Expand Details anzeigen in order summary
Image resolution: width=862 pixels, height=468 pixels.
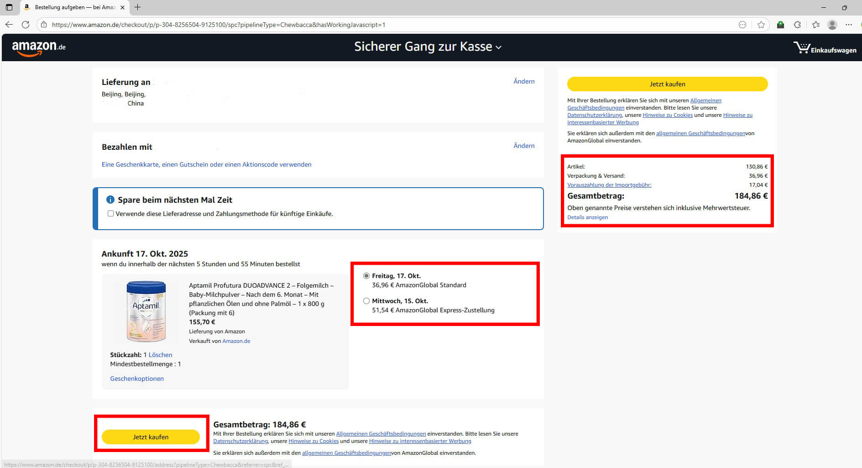coord(587,217)
